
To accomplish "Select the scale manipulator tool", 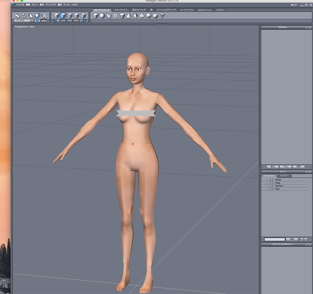I will [x=31, y=15].
